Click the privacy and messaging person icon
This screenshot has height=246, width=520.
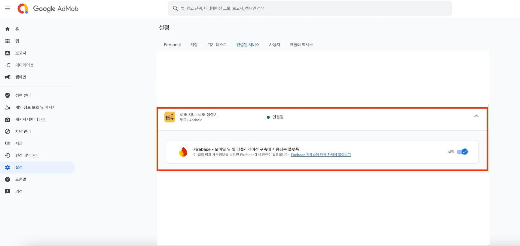click(8, 107)
